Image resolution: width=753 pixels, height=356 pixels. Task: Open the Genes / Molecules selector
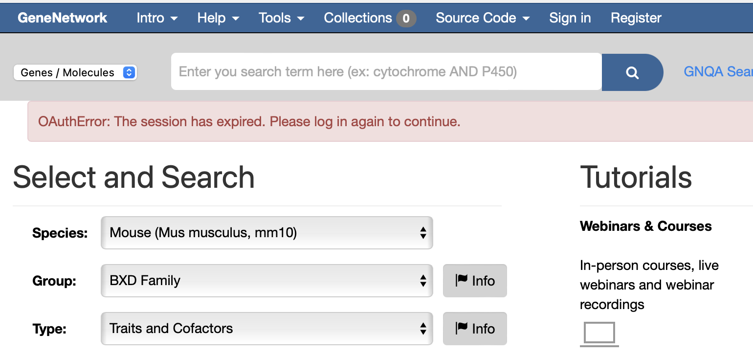point(75,72)
